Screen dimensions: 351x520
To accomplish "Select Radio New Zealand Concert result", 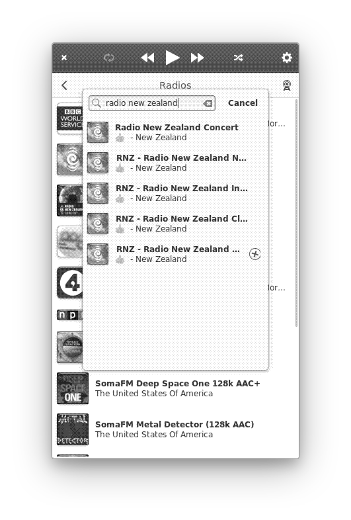I will pyautogui.click(x=175, y=132).
